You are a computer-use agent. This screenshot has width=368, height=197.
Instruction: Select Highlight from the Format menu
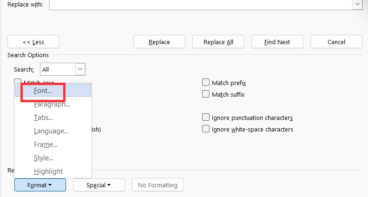click(x=48, y=171)
